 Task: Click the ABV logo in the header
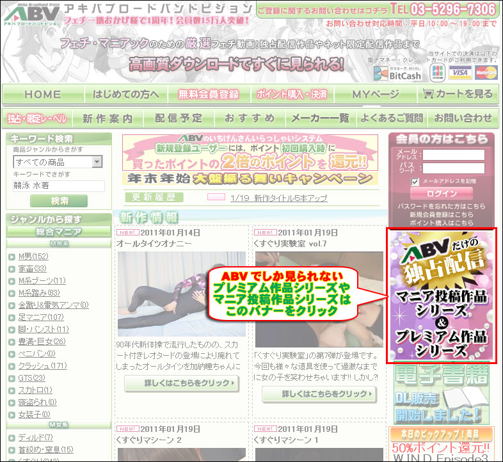[x=31, y=15]
